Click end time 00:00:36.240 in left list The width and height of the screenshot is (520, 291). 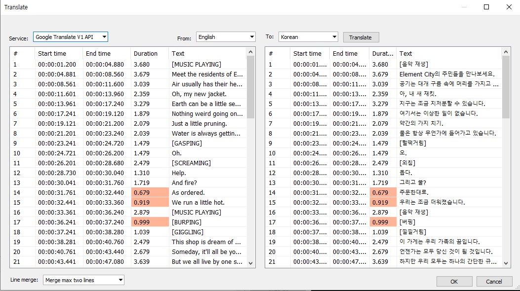[x=105, y=212]
